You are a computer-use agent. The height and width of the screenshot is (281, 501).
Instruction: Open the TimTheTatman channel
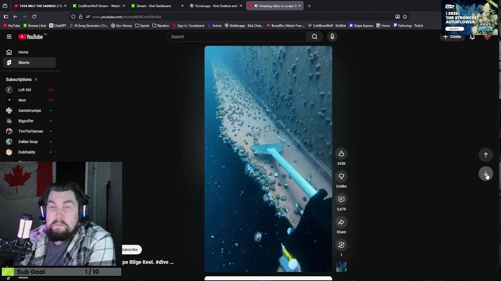tap(29, 132)
